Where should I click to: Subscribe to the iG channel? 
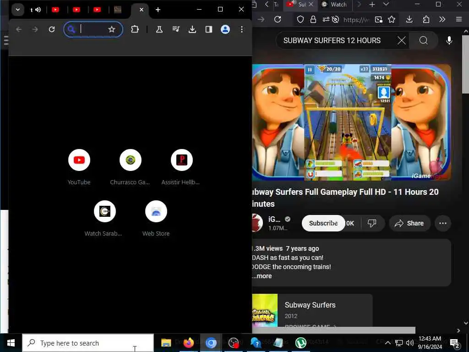click(323, 223)
